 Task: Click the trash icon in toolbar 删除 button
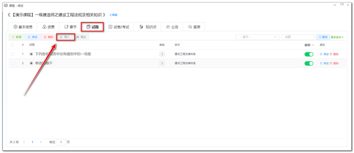click(x=45, y=37)
